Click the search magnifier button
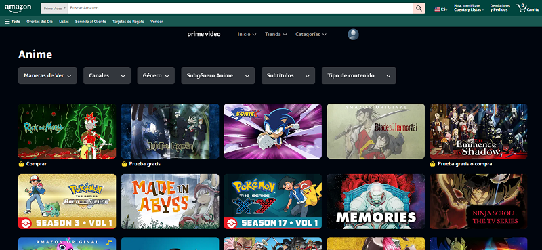The height and width of the screenshot is (250, 542). 419,8
